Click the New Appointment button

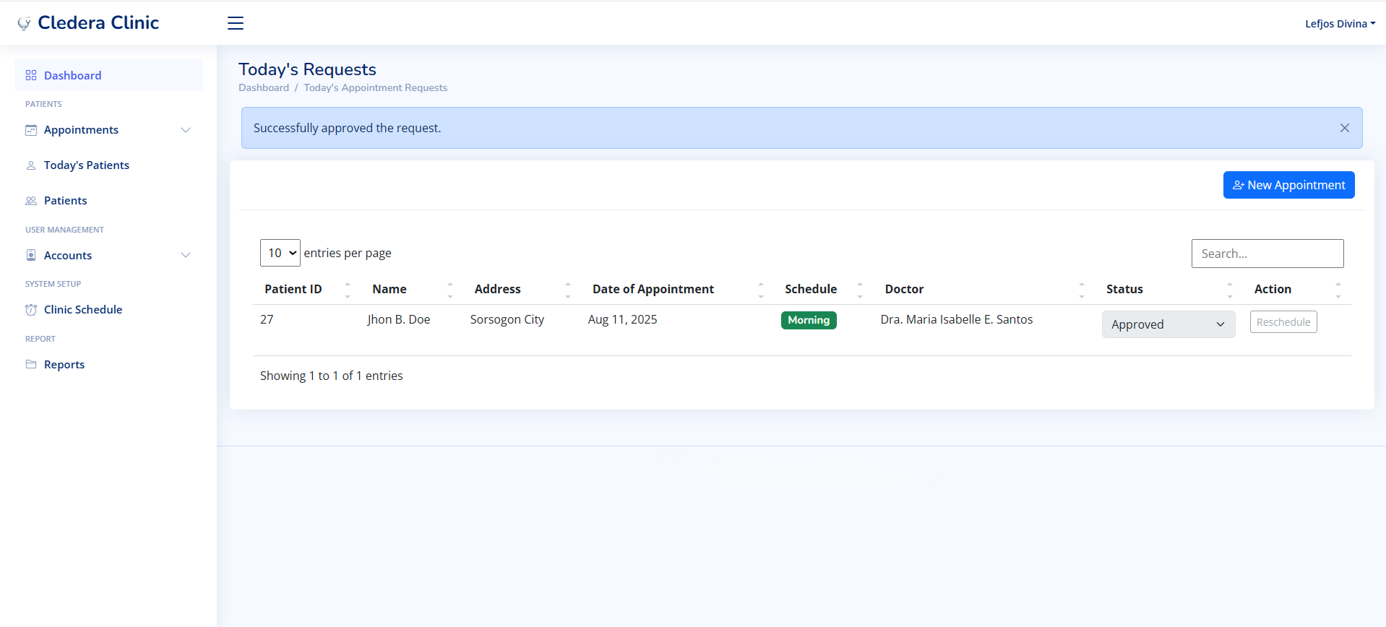1288,185
